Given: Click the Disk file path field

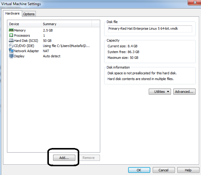Looking at the screenshot, I should coord(150,29).
